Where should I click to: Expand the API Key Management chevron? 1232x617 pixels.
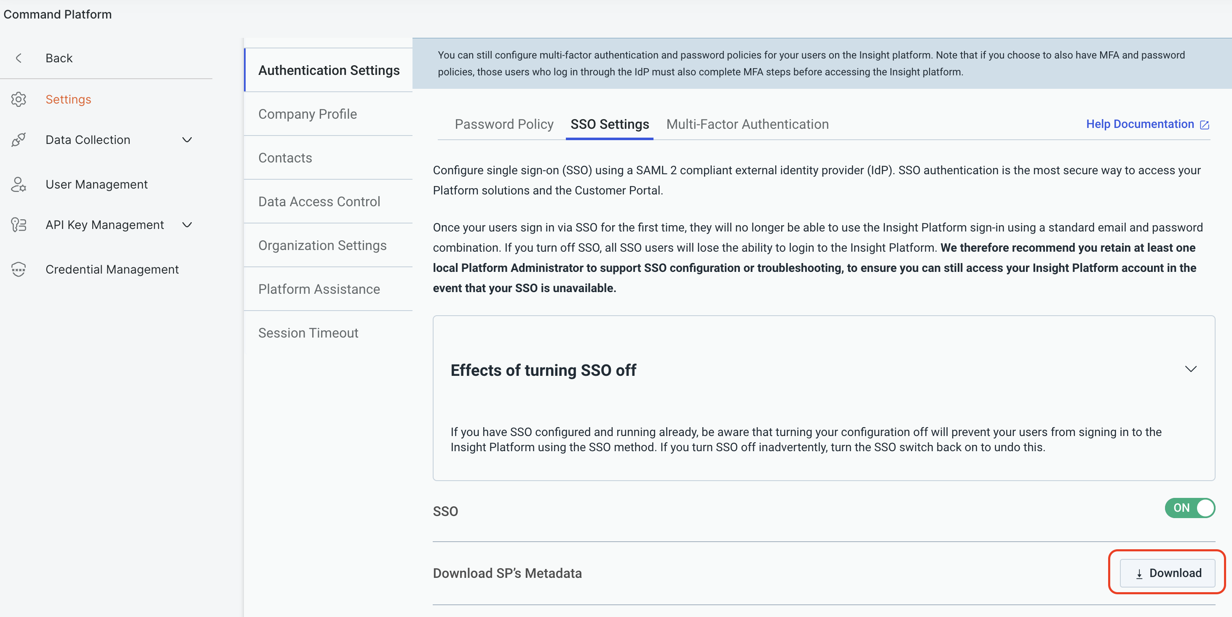pos(187,224)
